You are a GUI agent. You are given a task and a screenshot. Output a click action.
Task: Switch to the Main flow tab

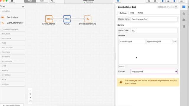point(30,1)
